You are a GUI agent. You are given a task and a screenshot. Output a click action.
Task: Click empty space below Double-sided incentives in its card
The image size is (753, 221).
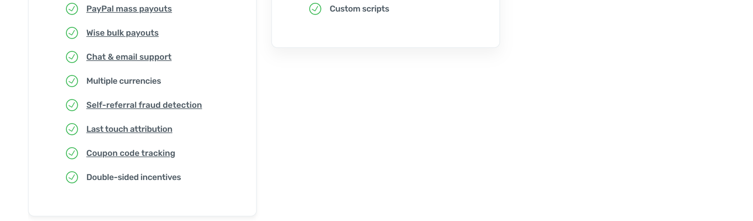pos(141,200)
